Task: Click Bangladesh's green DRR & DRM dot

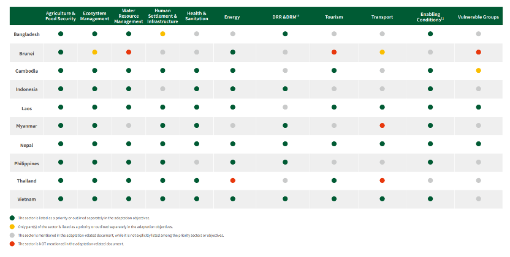Action: pos(285,34)
